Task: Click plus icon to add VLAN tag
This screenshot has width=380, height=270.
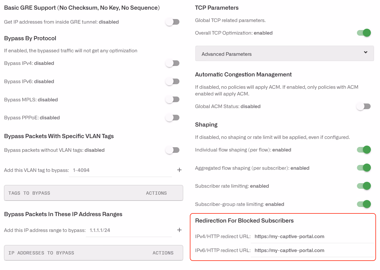Action: click(179, 170)
